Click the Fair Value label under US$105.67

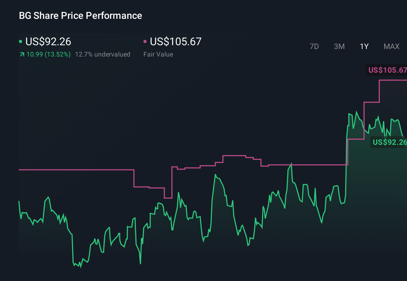click(x=158, y=54)
